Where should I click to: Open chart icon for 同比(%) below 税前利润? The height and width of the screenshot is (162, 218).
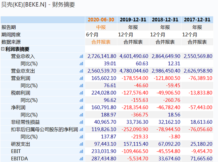[81, 100]
